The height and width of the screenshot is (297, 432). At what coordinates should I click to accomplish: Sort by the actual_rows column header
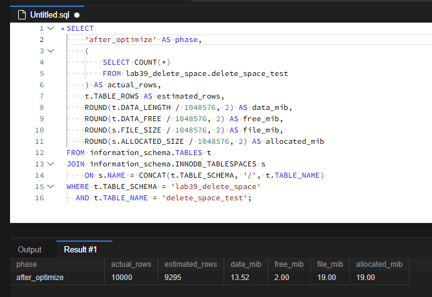pos(131,264)
